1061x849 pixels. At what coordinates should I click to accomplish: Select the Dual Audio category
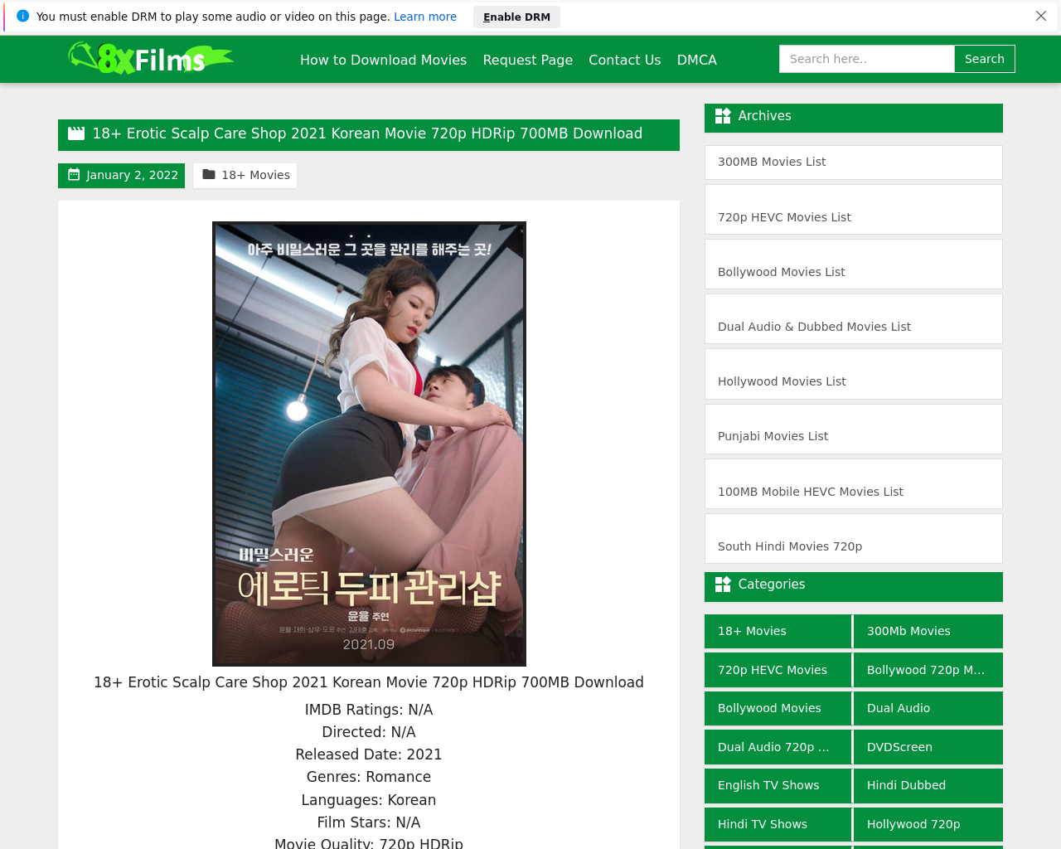928,708
